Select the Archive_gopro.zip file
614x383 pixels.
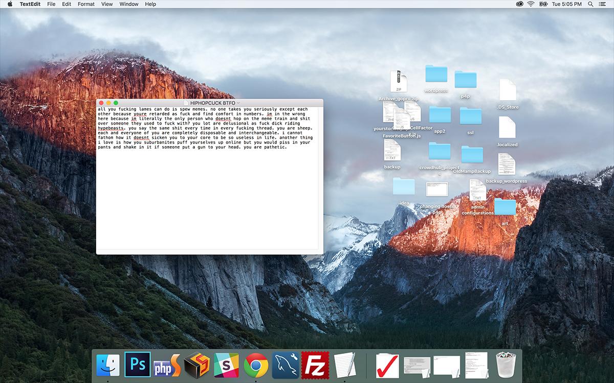[399, 82]
